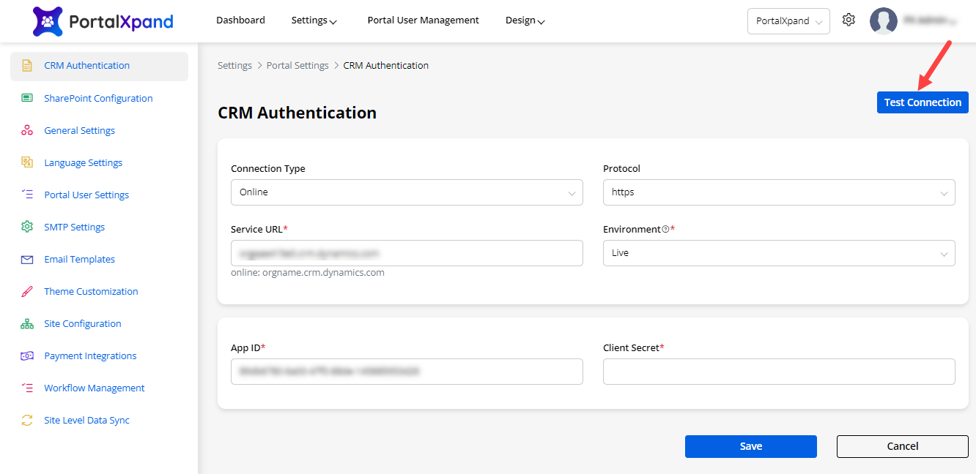Image resolution: width=976 pixels, height=474 pixels.
Task: Open the gear settings icon in header
Action: (849, 20)
